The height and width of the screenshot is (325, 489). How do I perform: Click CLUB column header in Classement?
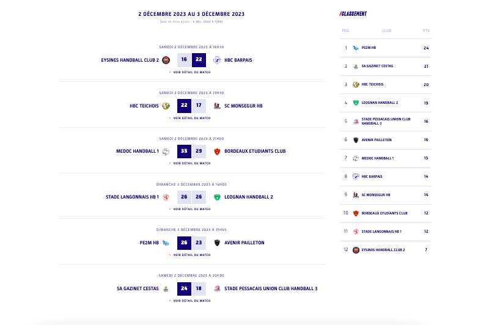386,30
